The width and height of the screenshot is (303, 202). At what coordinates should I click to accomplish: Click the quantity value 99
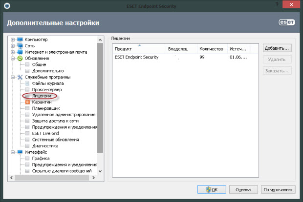[x=202, y=57]
